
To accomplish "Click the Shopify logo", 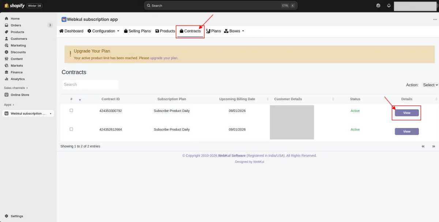I will [14, 5].
